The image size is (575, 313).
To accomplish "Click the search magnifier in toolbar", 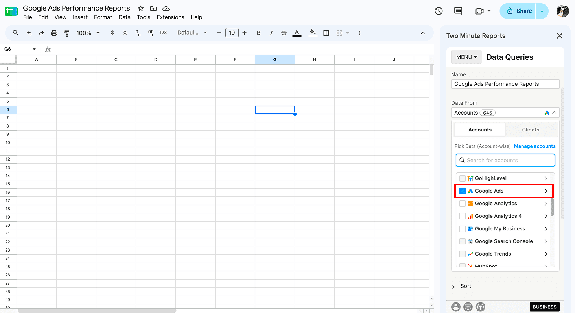I will pyautogui.click(x=16, y=33).
